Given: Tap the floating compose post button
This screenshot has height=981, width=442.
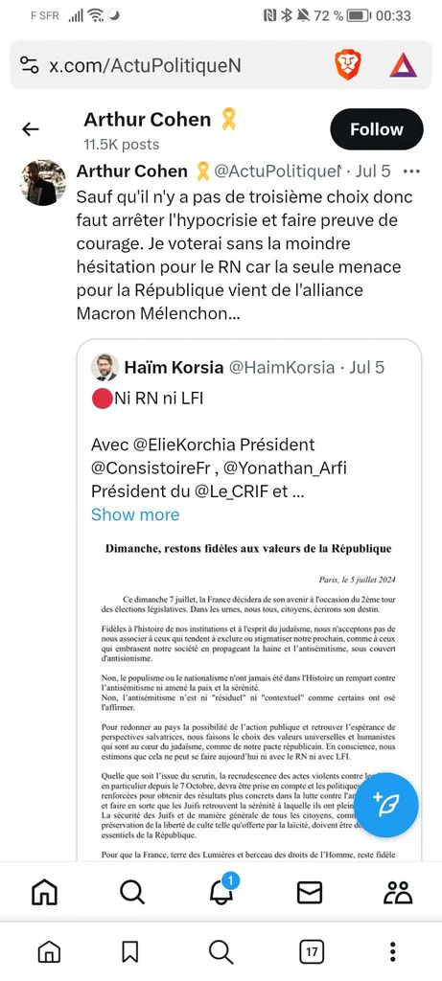Looking at the screenshot, I should 389,805.
